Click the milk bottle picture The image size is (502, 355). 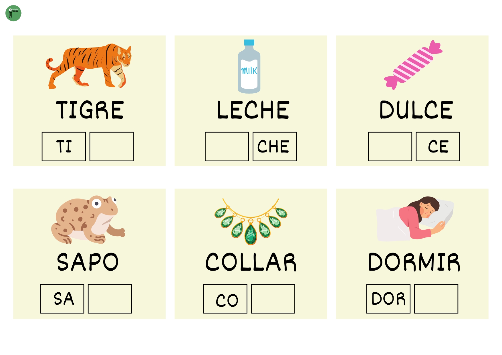click(249, 66)
